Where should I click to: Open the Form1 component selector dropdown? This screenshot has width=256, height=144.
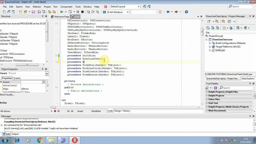tap(47, 74)
